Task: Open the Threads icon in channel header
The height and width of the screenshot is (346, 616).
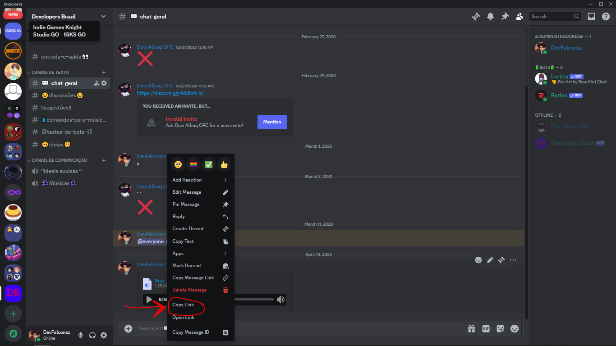Action: pos(476,16)
